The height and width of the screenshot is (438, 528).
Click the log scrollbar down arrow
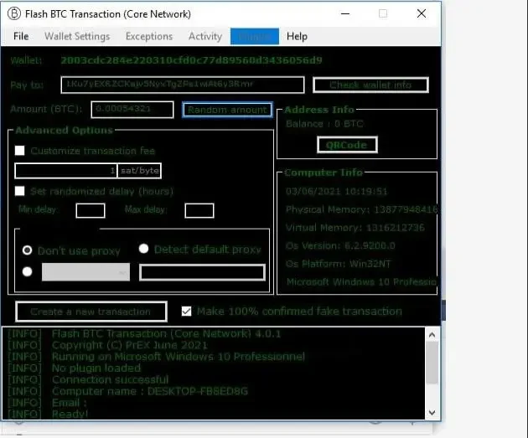point(432,412)
